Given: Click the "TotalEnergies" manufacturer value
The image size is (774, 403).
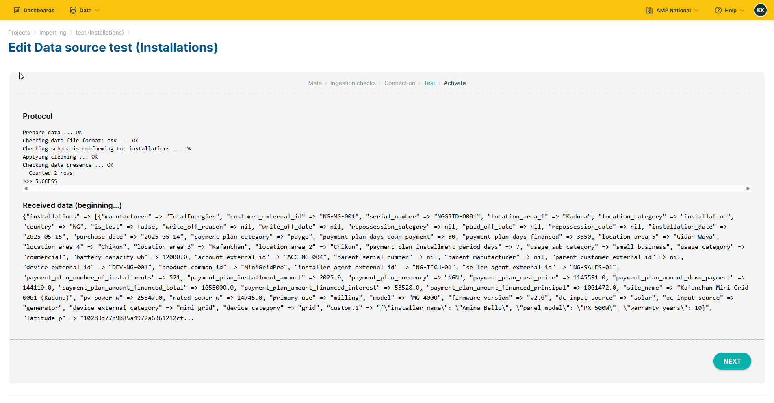Looking at the screenshot, I should pyautogui.click(x=193, y=216).
